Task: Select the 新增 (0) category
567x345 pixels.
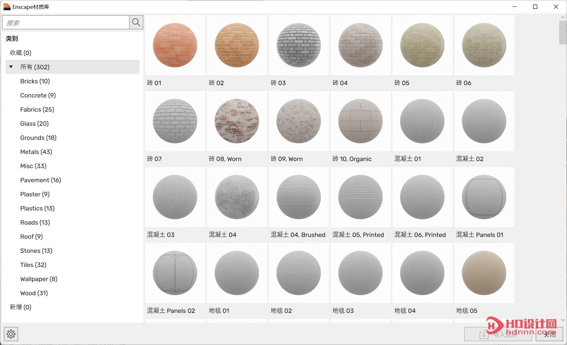Action: (x=20, y=307)
